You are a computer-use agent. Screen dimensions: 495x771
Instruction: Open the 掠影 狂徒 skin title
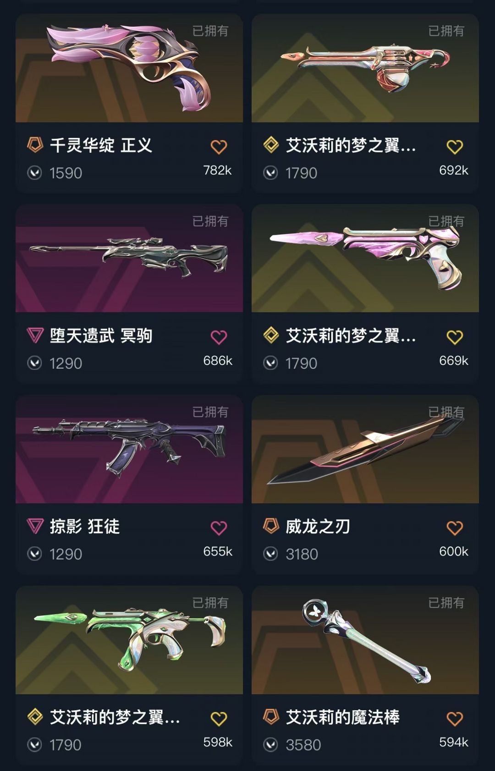point(85,526)
